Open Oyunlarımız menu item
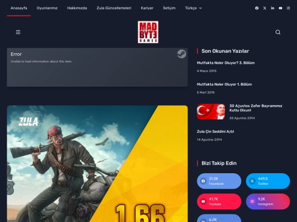This screenshot has height=222, width=297. click(x=47, y=8)
